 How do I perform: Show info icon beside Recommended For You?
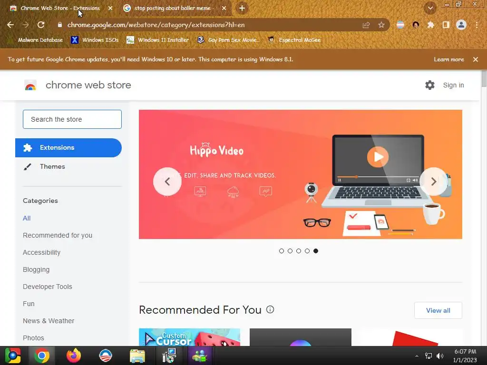[270, 309]
